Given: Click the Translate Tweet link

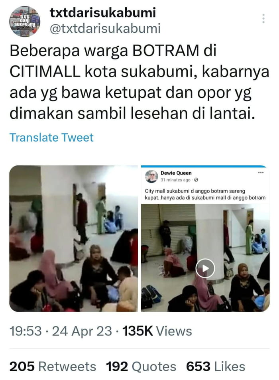Looking at the screenshot, I should [51, 138].
